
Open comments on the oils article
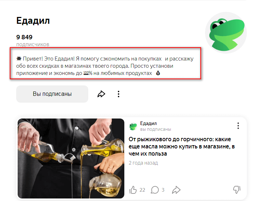[x=155, y=190]
